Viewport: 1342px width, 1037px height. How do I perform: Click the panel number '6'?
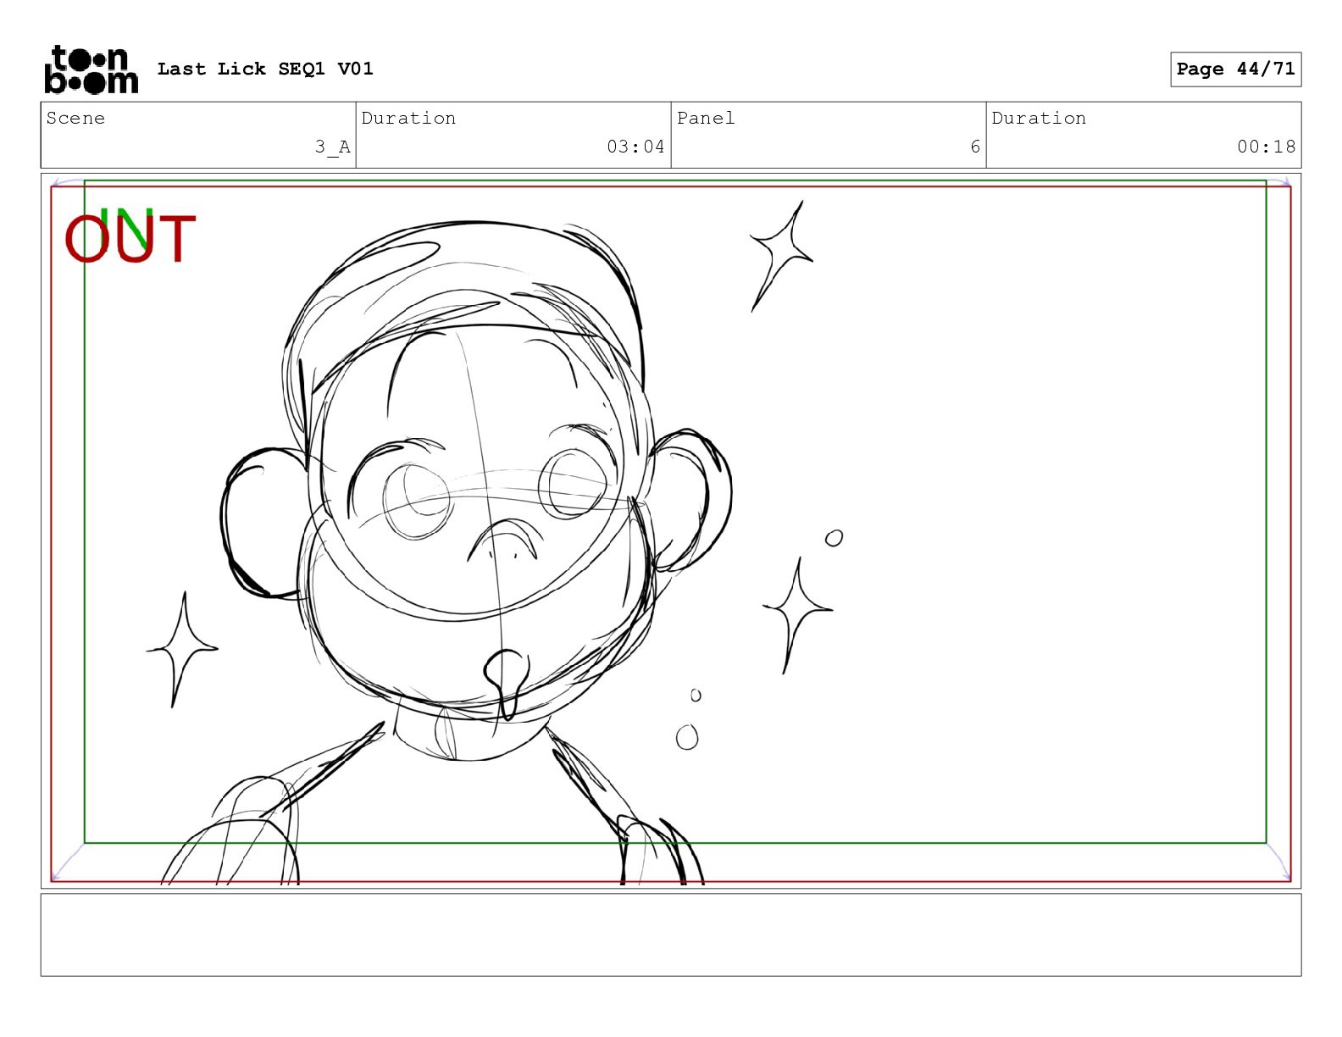click(975, 147)
